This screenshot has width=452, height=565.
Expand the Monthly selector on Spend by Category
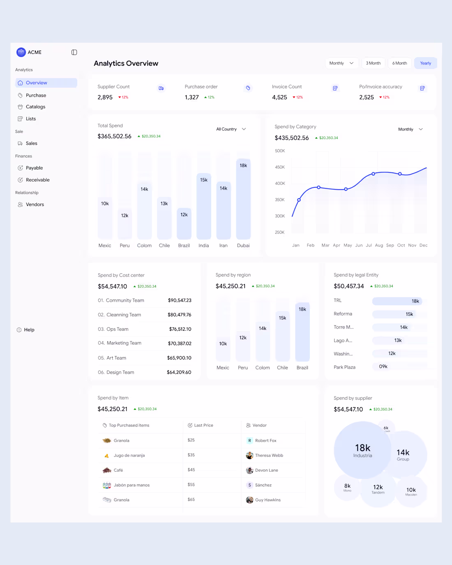[410, 129]
